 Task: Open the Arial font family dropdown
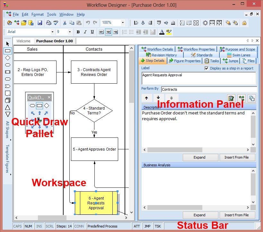point(53,32)
